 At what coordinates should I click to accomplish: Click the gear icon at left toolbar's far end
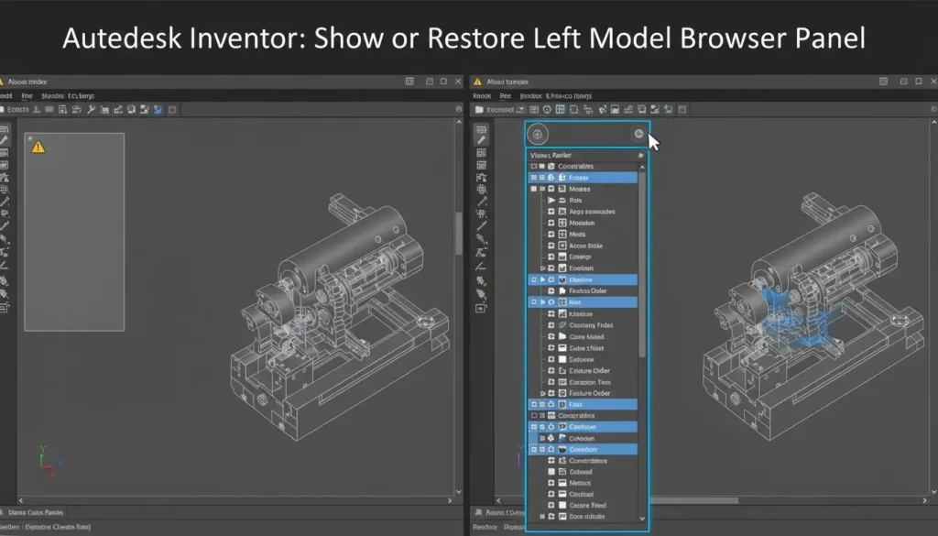coord(459,109)
